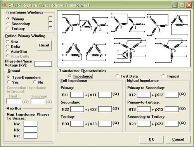Click the jX33 tertiary reactance field
Image resolution: width=194 pixels, height=147 pixels.
click(105, 123)
